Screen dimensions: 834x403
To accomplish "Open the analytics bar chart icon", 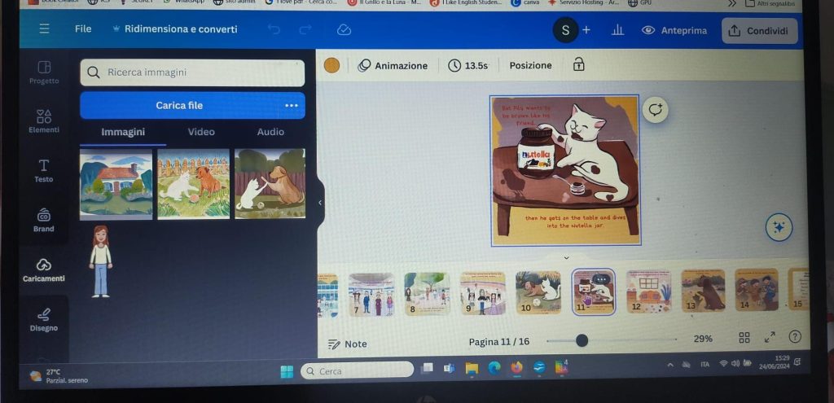I will [x=617, y=30].
